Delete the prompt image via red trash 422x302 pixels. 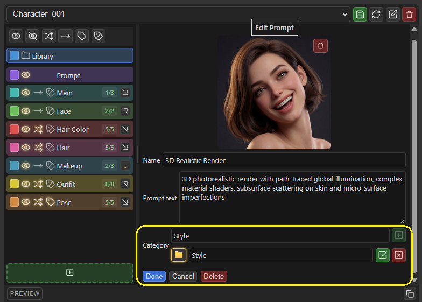click(x=320, y=46)
